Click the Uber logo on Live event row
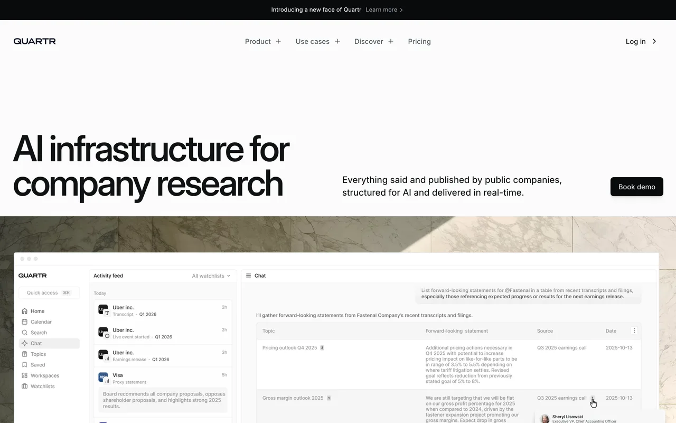Viewport: 676px width, 423px height. pyautogui.click(x=104, y=332)
